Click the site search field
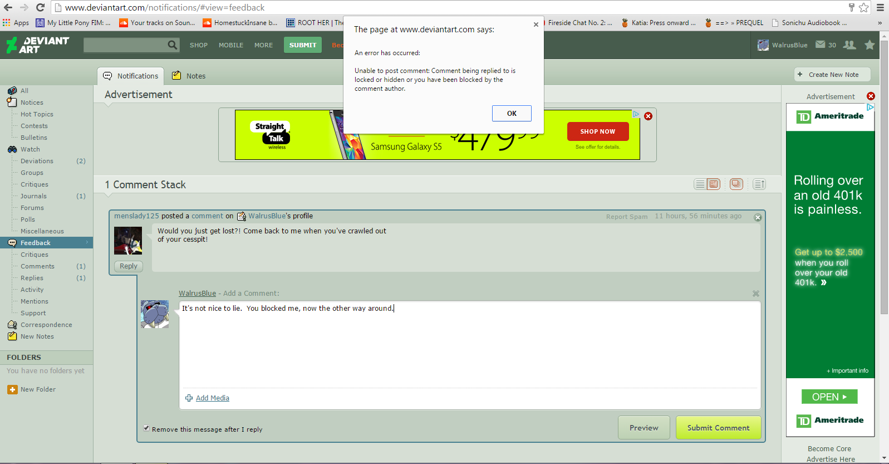 tap(125, 45)
